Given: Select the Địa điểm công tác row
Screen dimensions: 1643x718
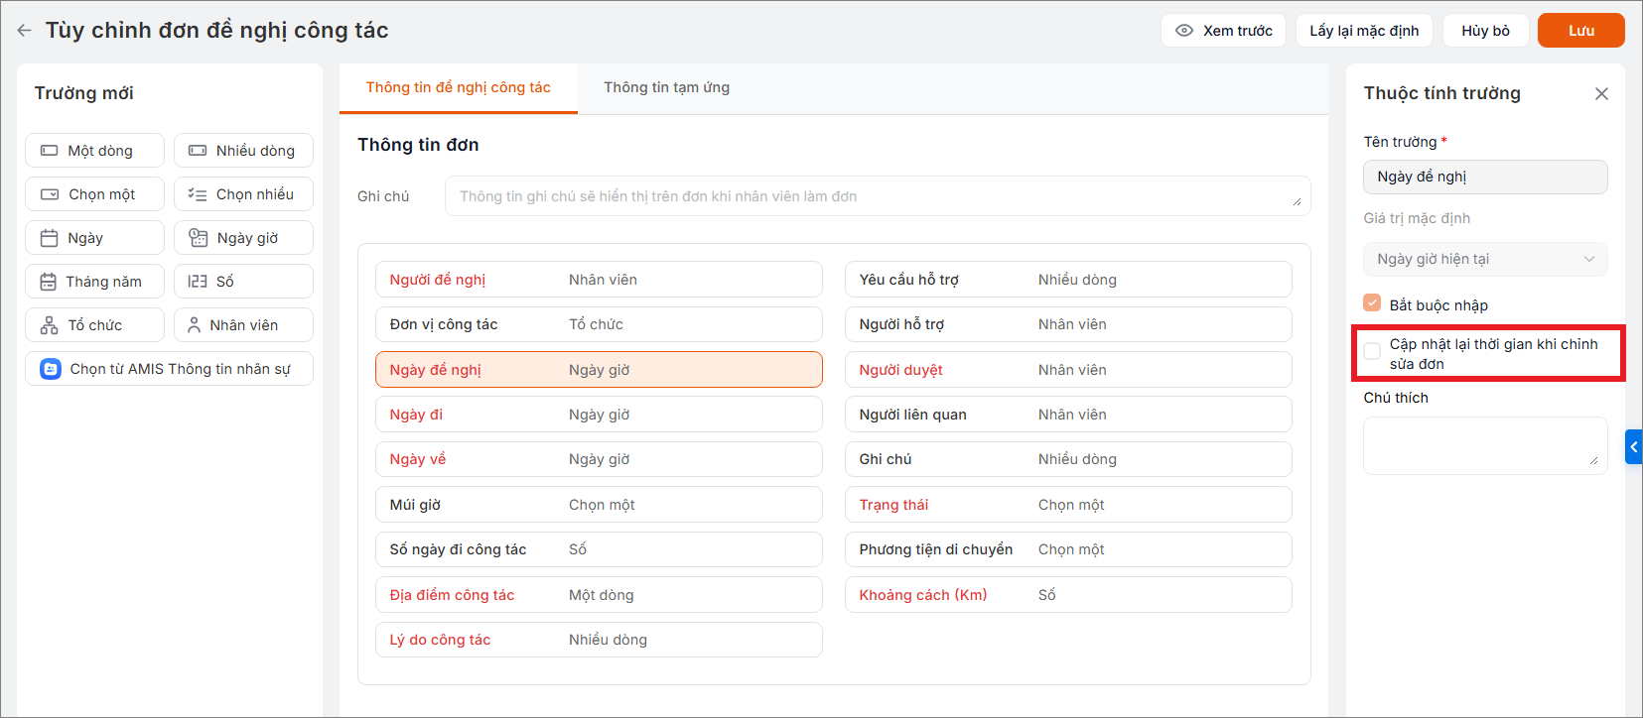Looking at the screenshot, I should (x=599, y=595).
